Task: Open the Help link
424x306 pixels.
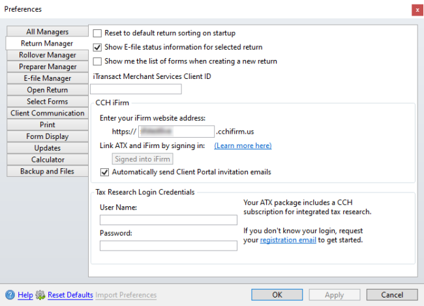Action: point(25,295)
